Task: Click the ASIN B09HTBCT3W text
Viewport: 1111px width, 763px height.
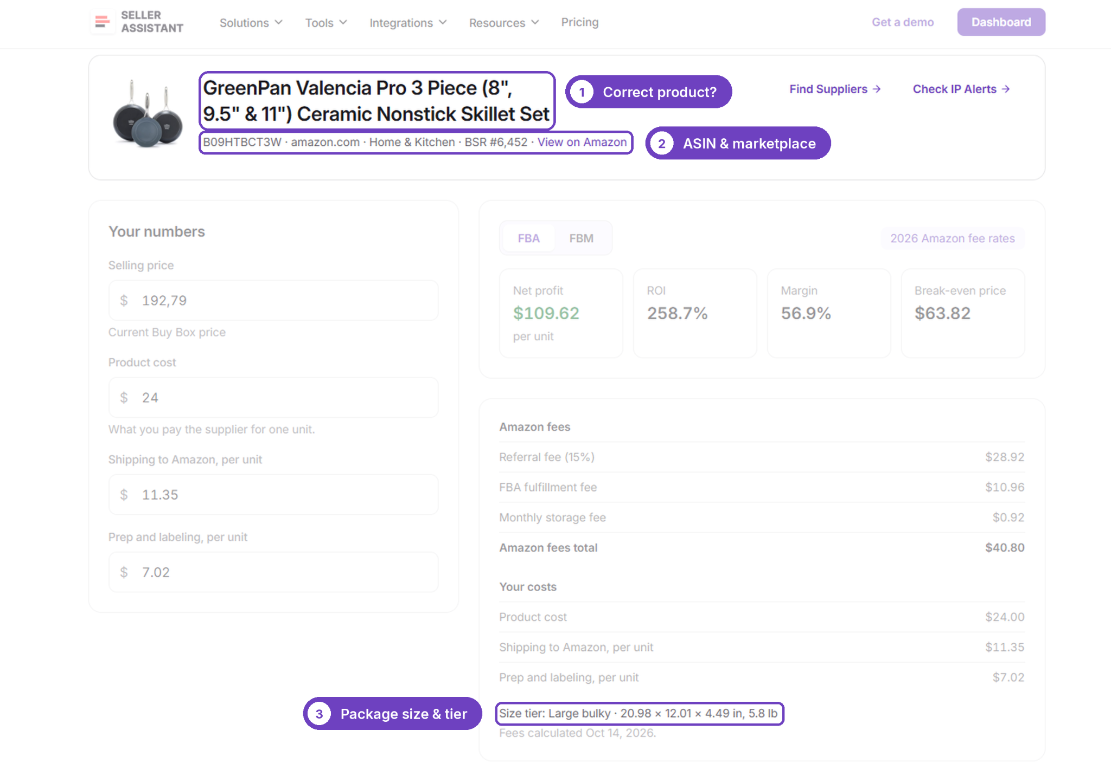Action: point(242,142)
